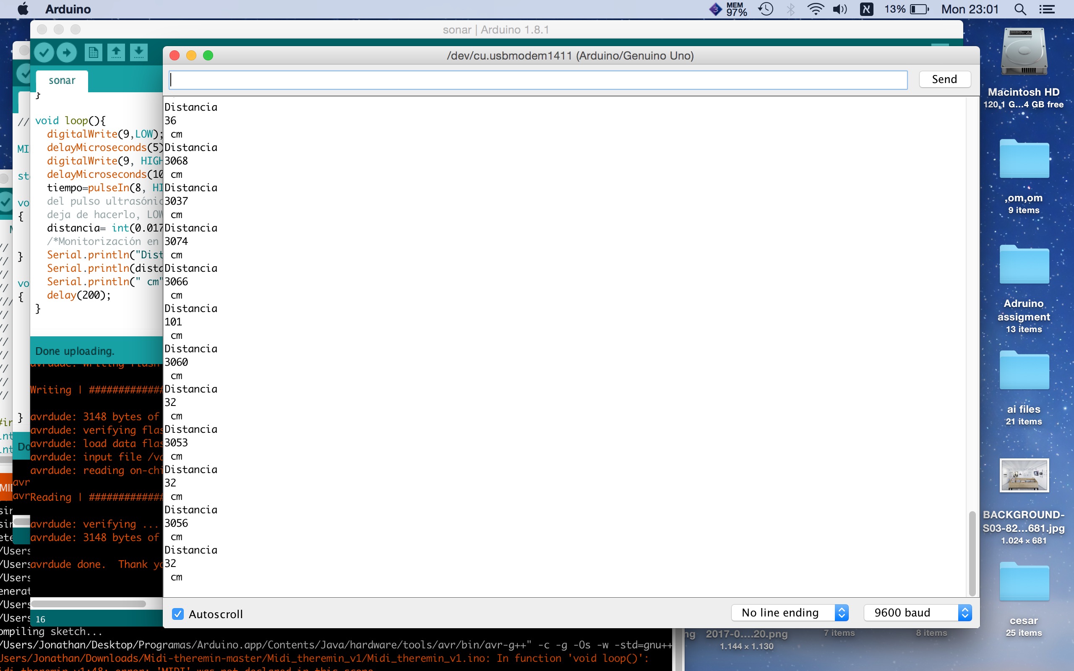Screen dimensions: 1074x671
Task: Click the Verify checkmark button in the sonar window
Action: [x=44, y=53]
